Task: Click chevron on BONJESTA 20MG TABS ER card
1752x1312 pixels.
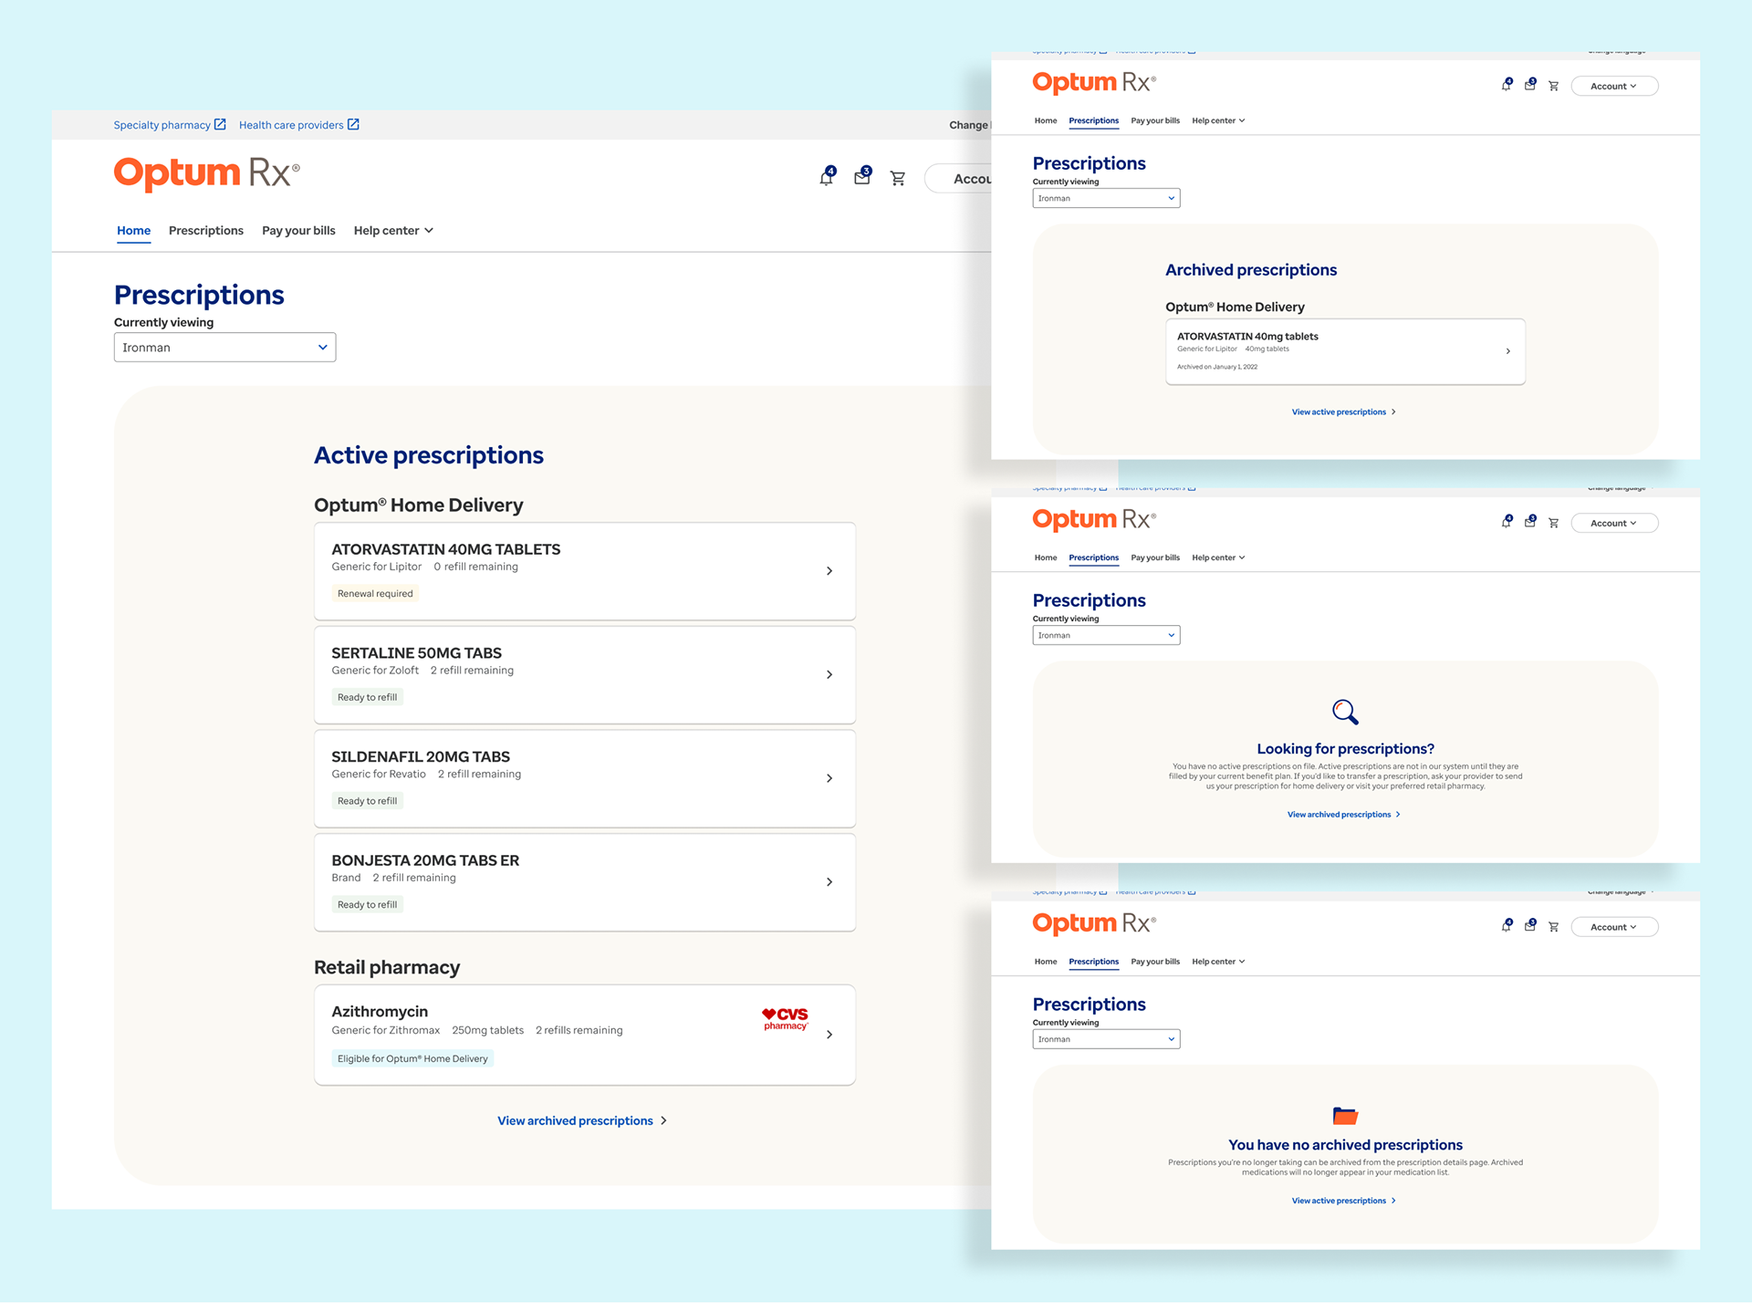Action: click(829, 882)
